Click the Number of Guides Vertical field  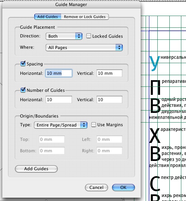tap(109, 99)
